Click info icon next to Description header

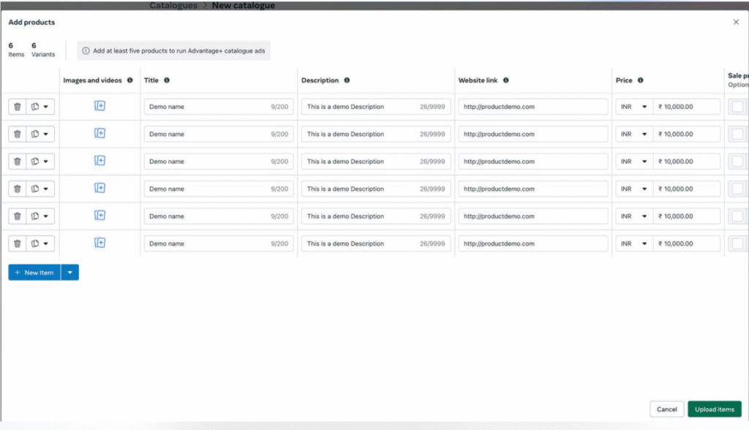[347, 80]
